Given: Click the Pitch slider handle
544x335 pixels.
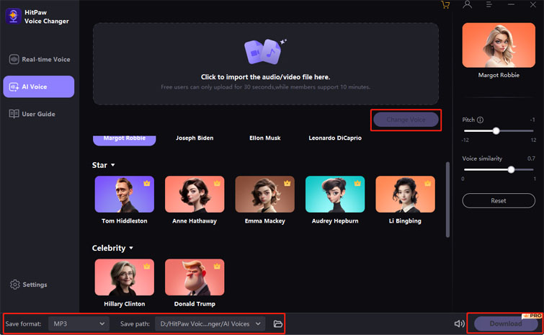Looking at the screenshot, I should [496, 130].
